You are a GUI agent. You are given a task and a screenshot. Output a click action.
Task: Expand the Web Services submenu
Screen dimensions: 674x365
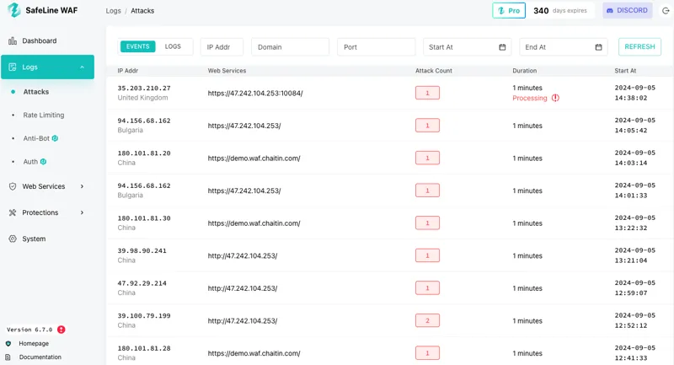pos(82,186)
